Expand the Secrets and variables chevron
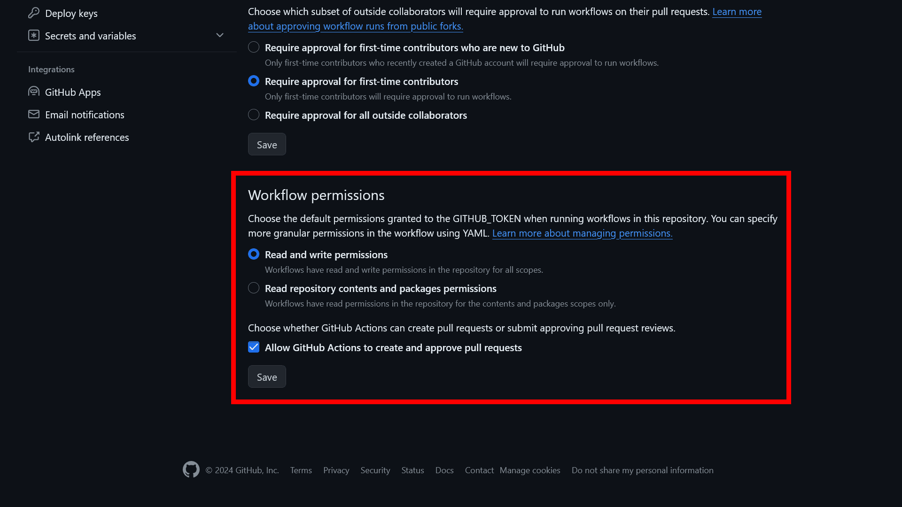The width and height of the screenshot is (902, 507). (x=219, y=36)
